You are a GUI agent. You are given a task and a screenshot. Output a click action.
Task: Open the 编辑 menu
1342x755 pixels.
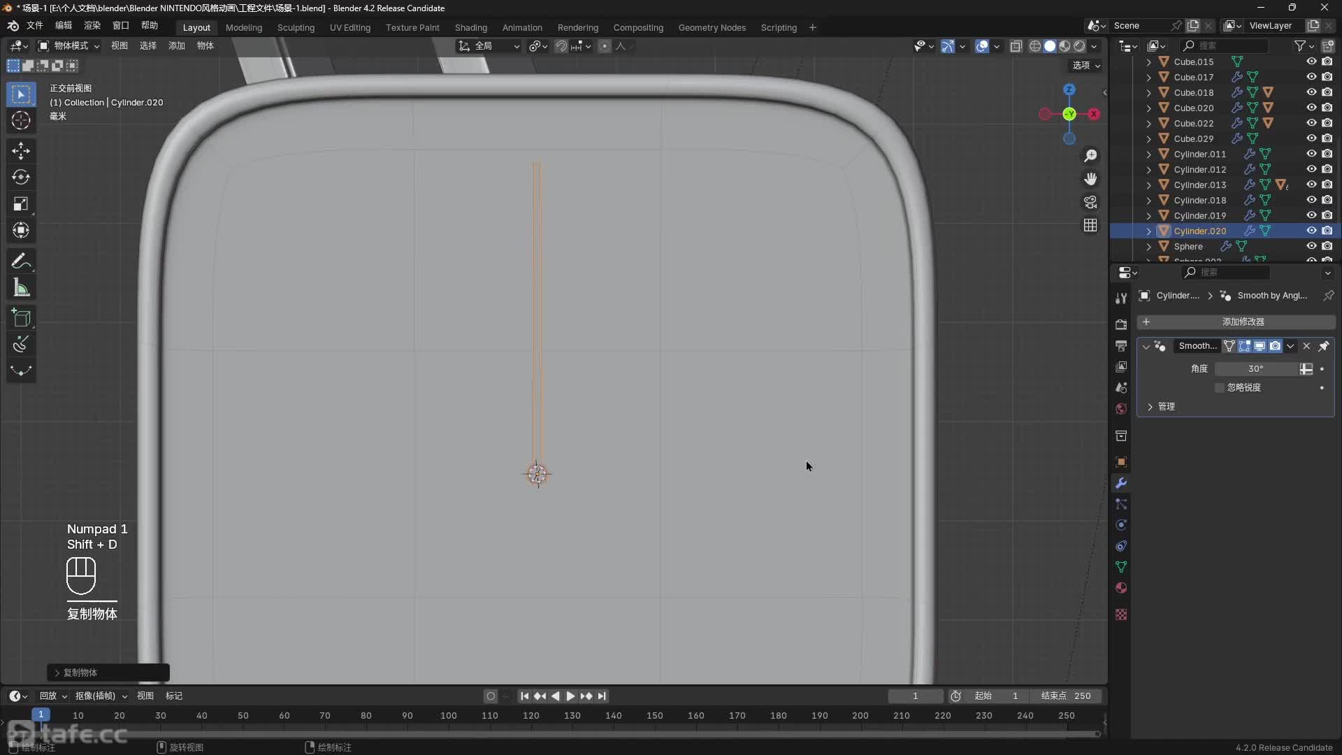64,25
